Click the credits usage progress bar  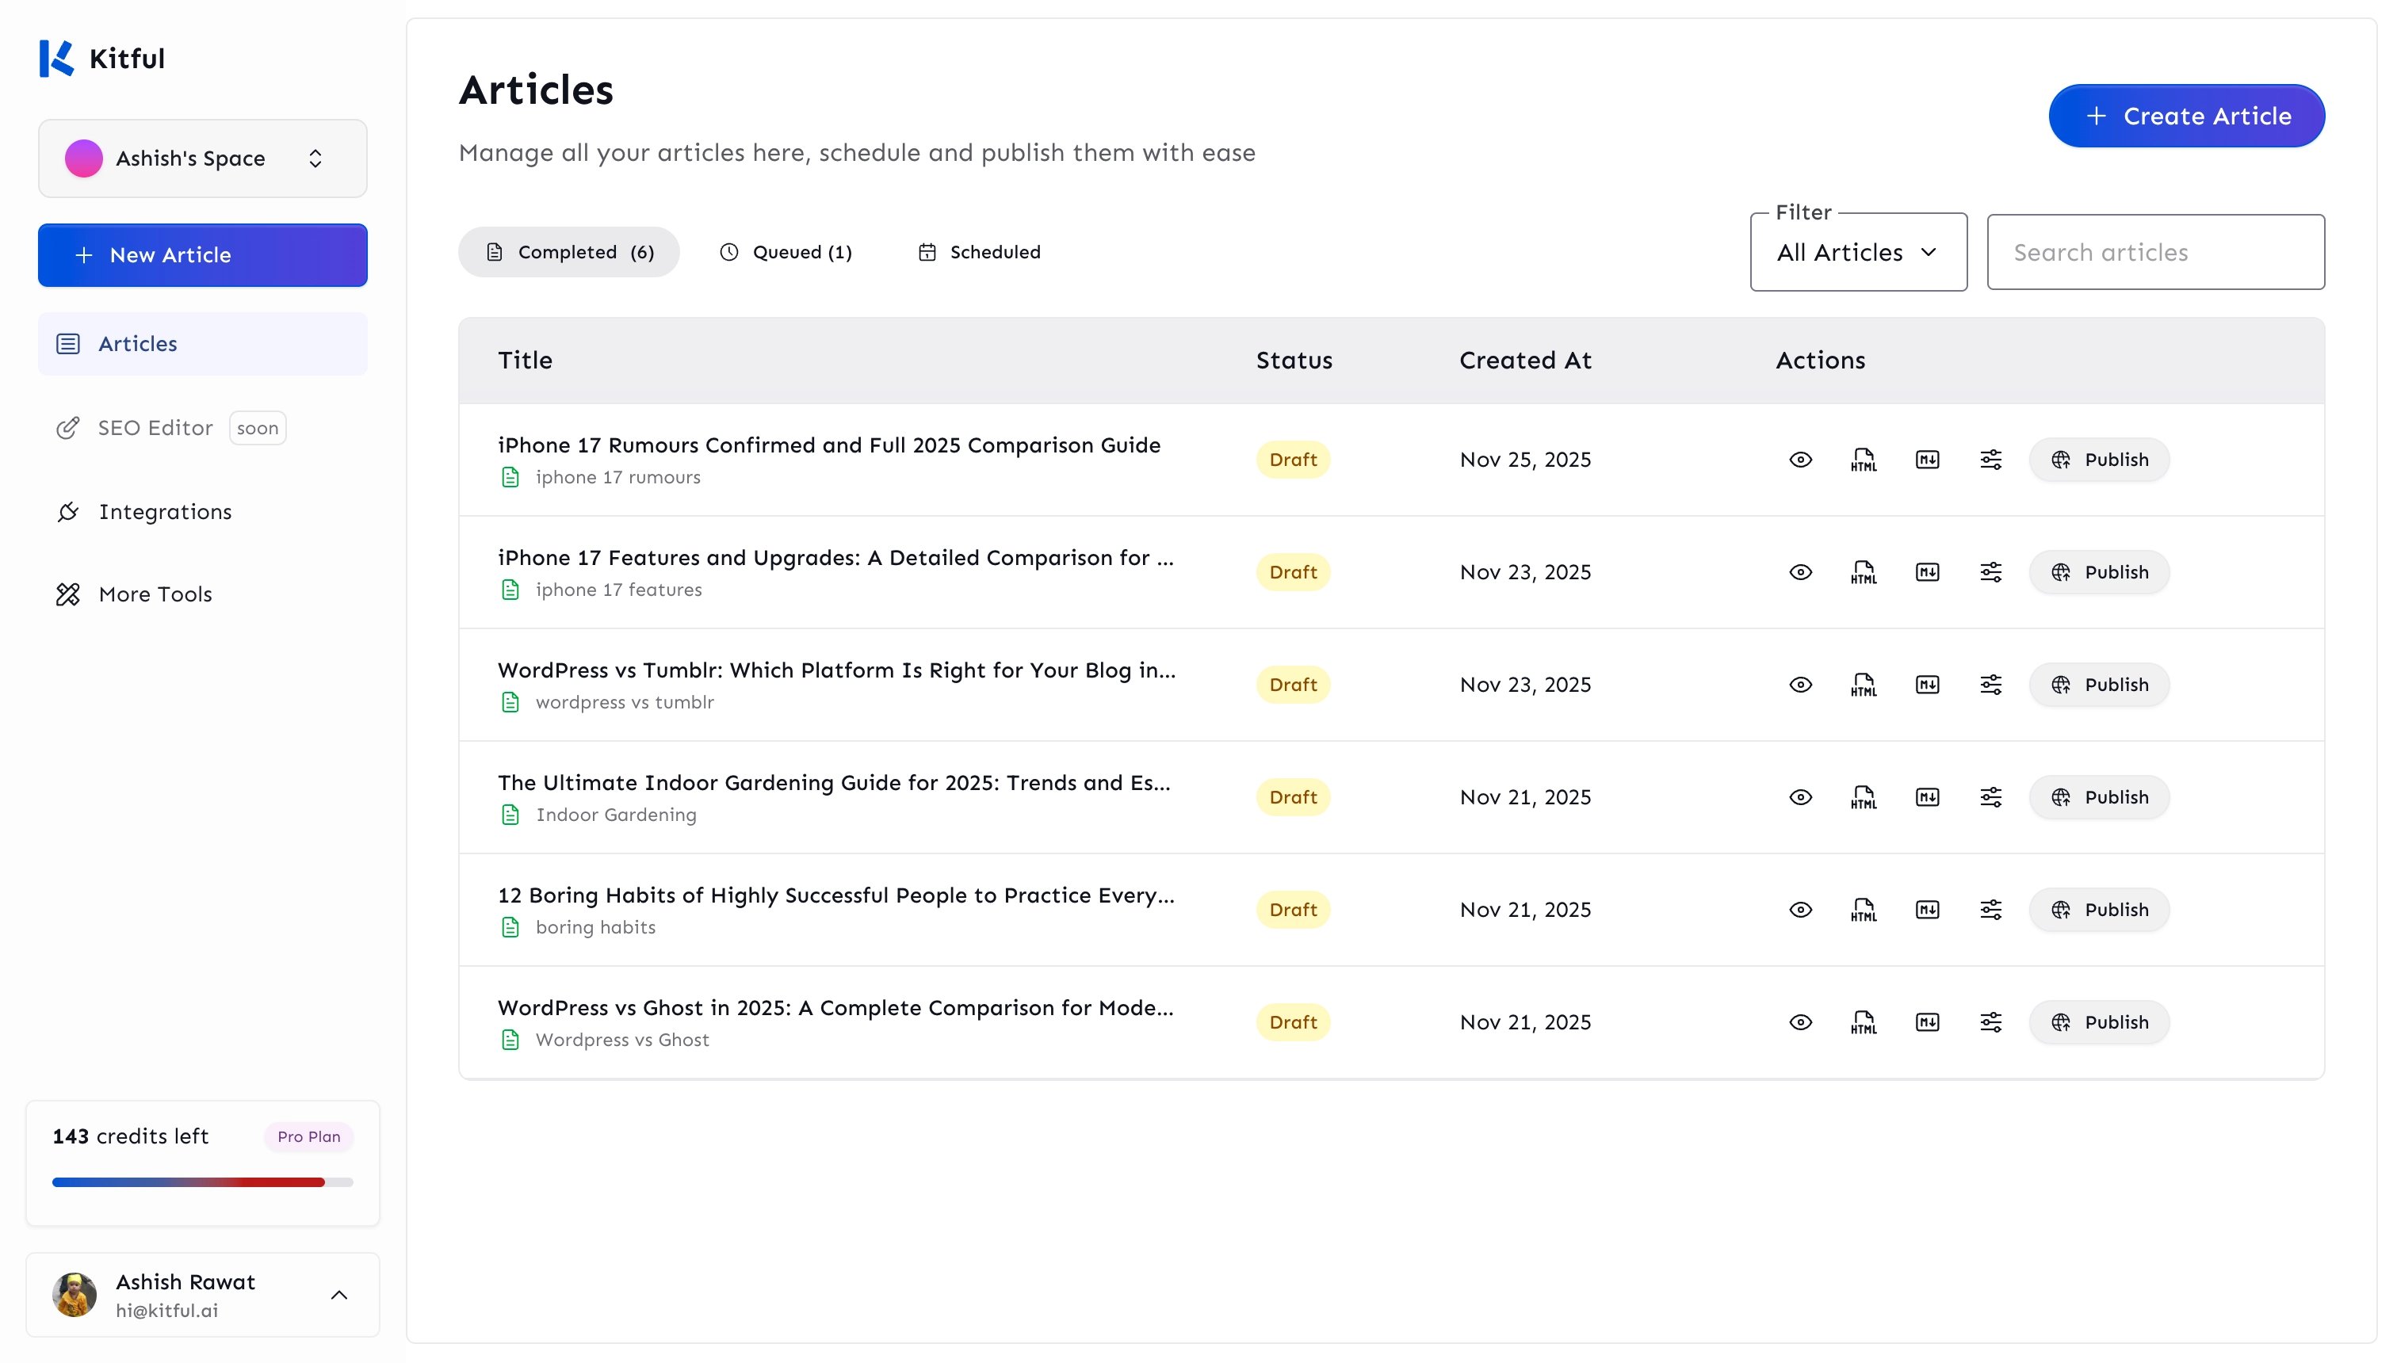(202, 1182)
